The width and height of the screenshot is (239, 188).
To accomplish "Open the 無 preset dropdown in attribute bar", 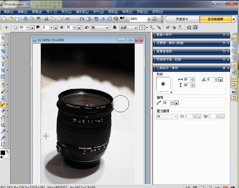I will point(100,27).
